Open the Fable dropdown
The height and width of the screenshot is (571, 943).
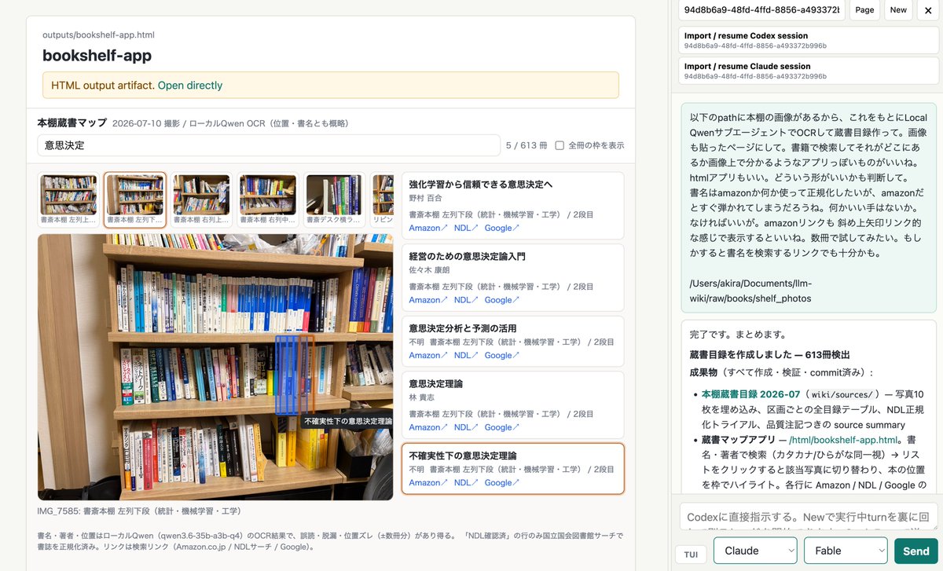(846, 551)
